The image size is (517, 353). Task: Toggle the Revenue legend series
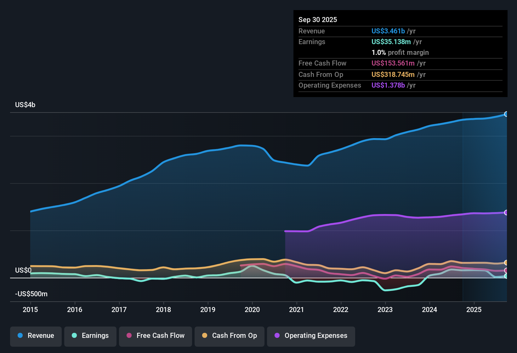click(36, 336)
